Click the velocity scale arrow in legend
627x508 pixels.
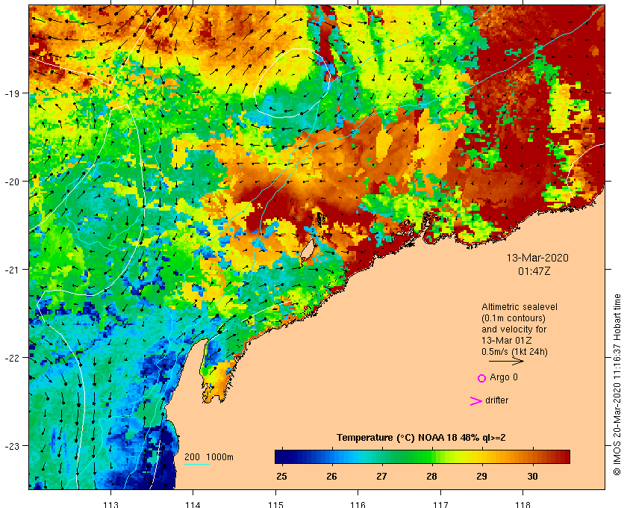point(506,361)
